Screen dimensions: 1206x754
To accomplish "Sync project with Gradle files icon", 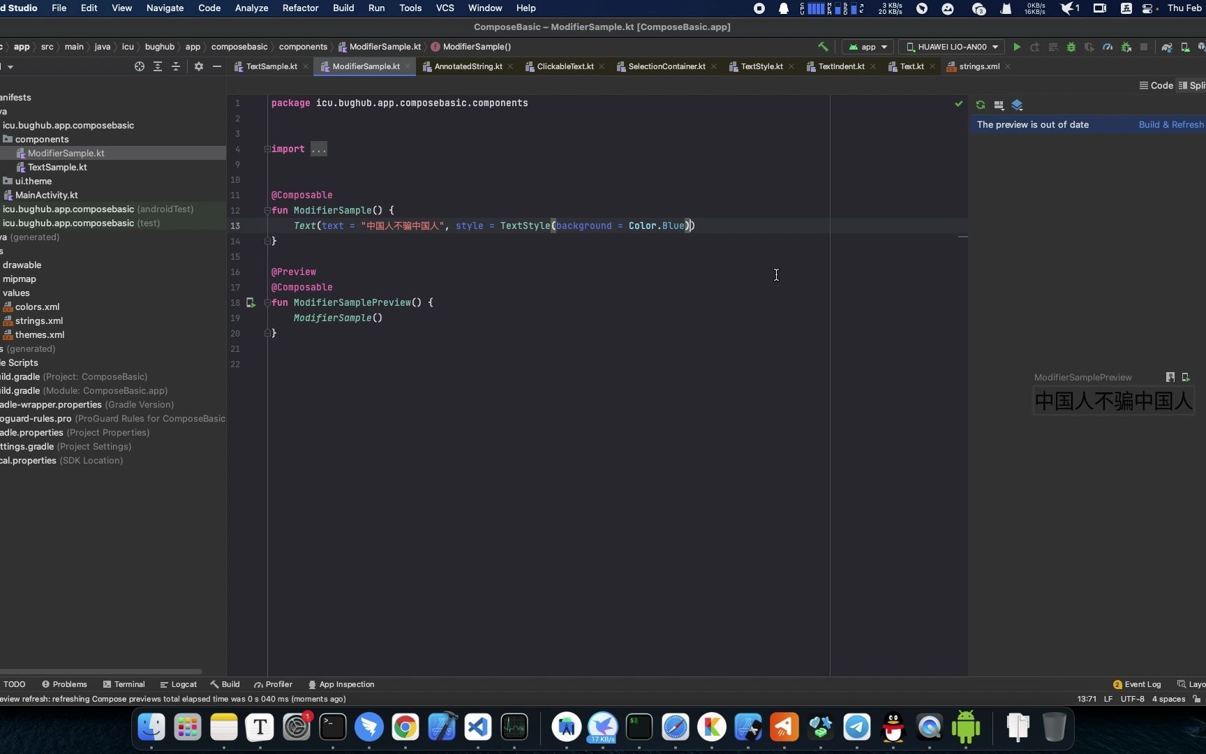I will click(1166, 47).
